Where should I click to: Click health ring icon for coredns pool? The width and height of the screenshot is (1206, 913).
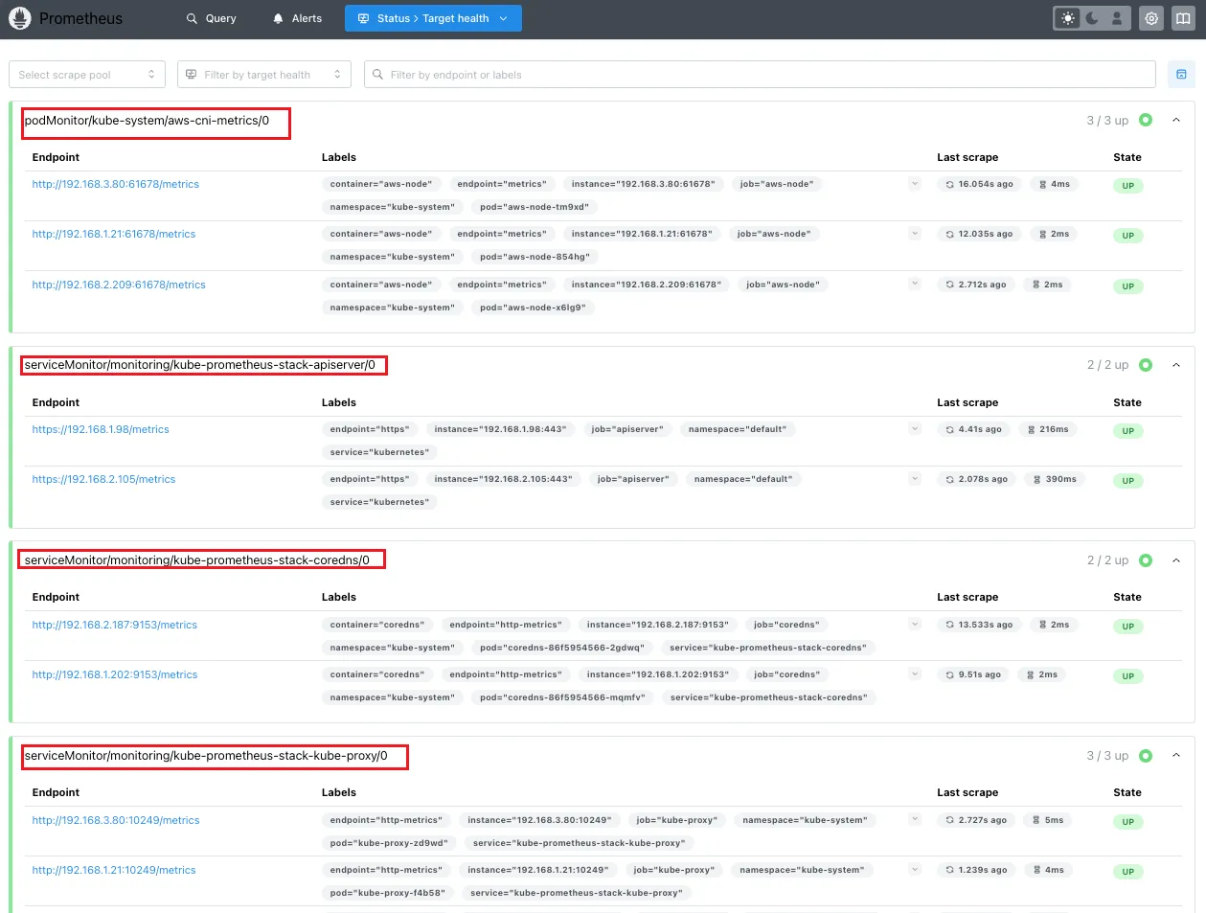1146,560
